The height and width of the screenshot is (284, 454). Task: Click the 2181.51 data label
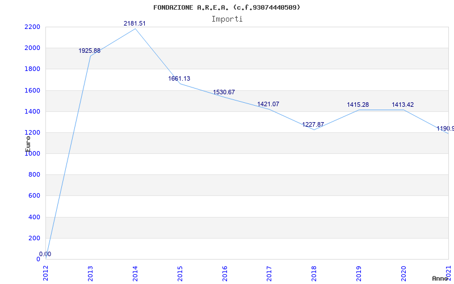[134, 23]
